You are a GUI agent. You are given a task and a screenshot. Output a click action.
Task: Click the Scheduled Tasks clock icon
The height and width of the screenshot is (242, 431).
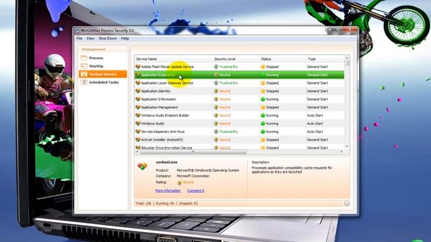pyautogui.click(x=84, y=82)
